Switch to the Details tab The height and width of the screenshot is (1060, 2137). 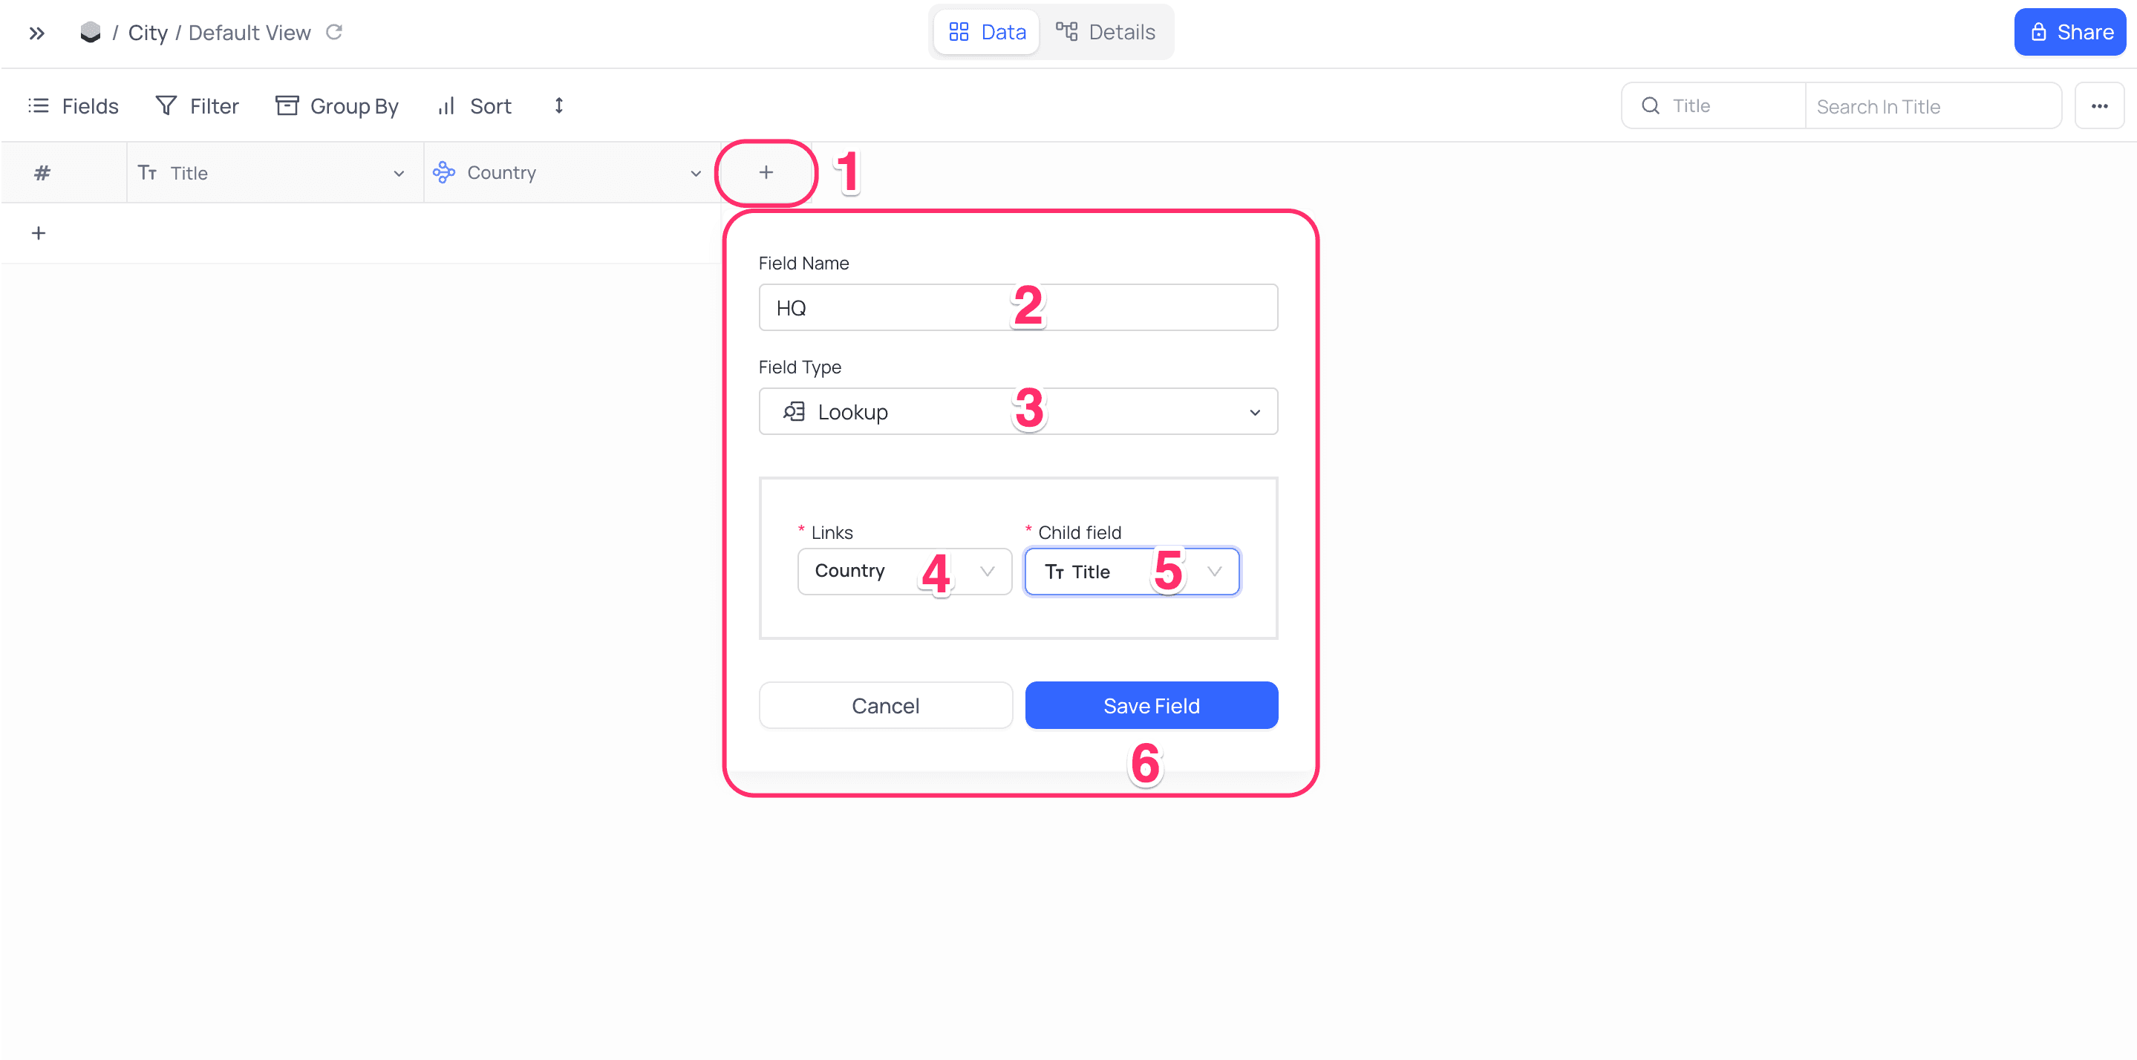tap(1105, 33)
